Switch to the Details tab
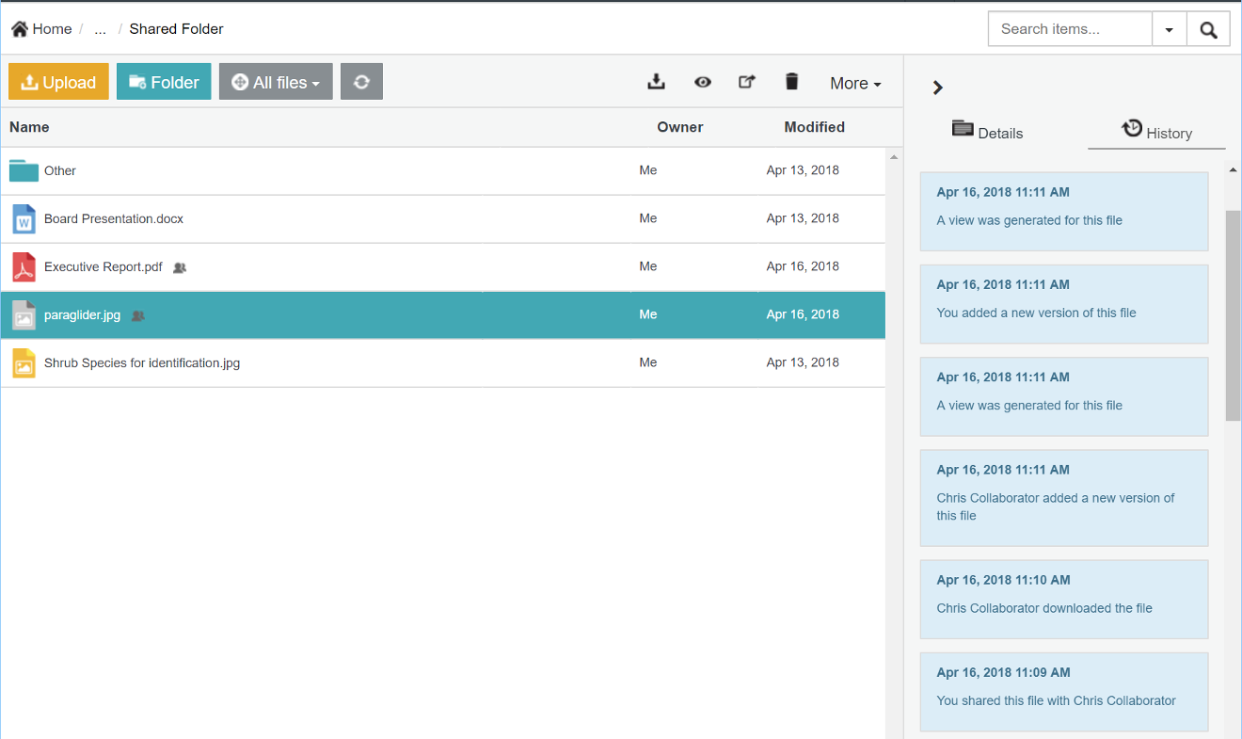1242x739 pixels. tap(987, 132)
